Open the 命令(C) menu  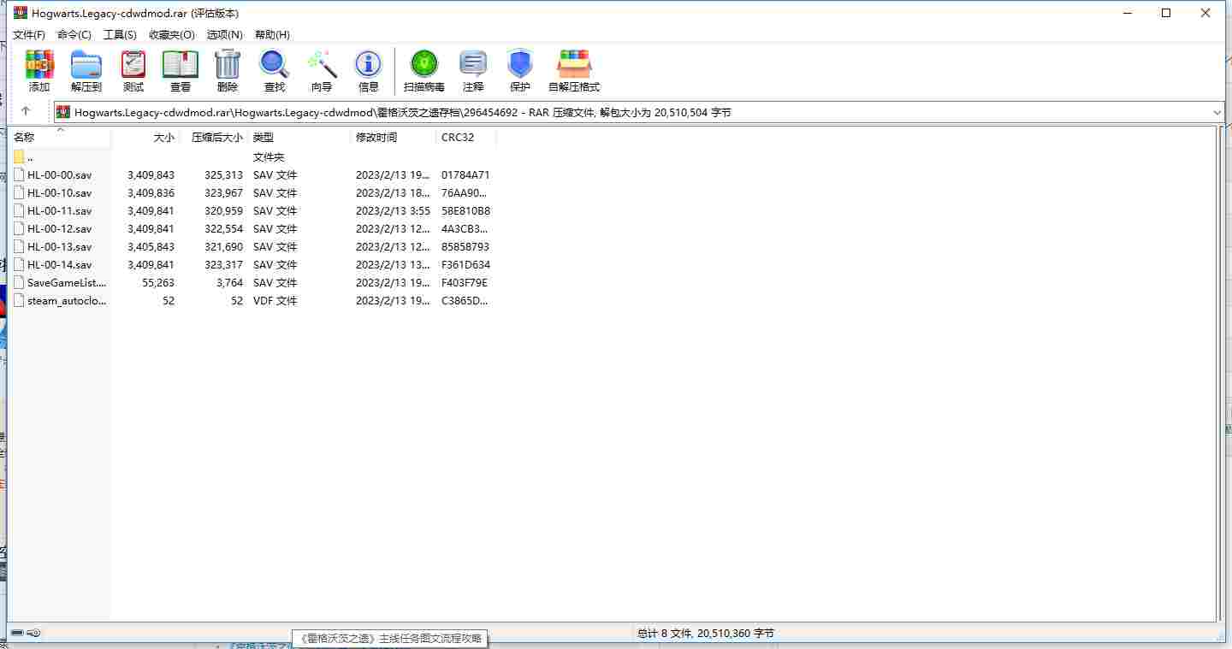tap(74, 35)
